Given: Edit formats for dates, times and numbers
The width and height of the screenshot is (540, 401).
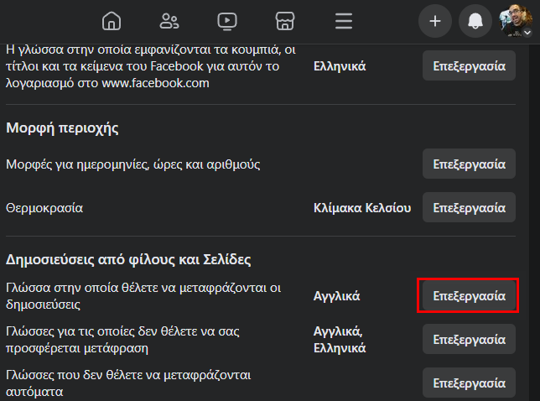Looking at the screenshot, I should click(x=469, y=164).
